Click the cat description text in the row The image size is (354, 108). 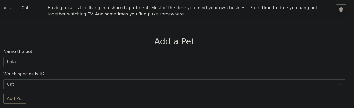click(x=182, y=11)
